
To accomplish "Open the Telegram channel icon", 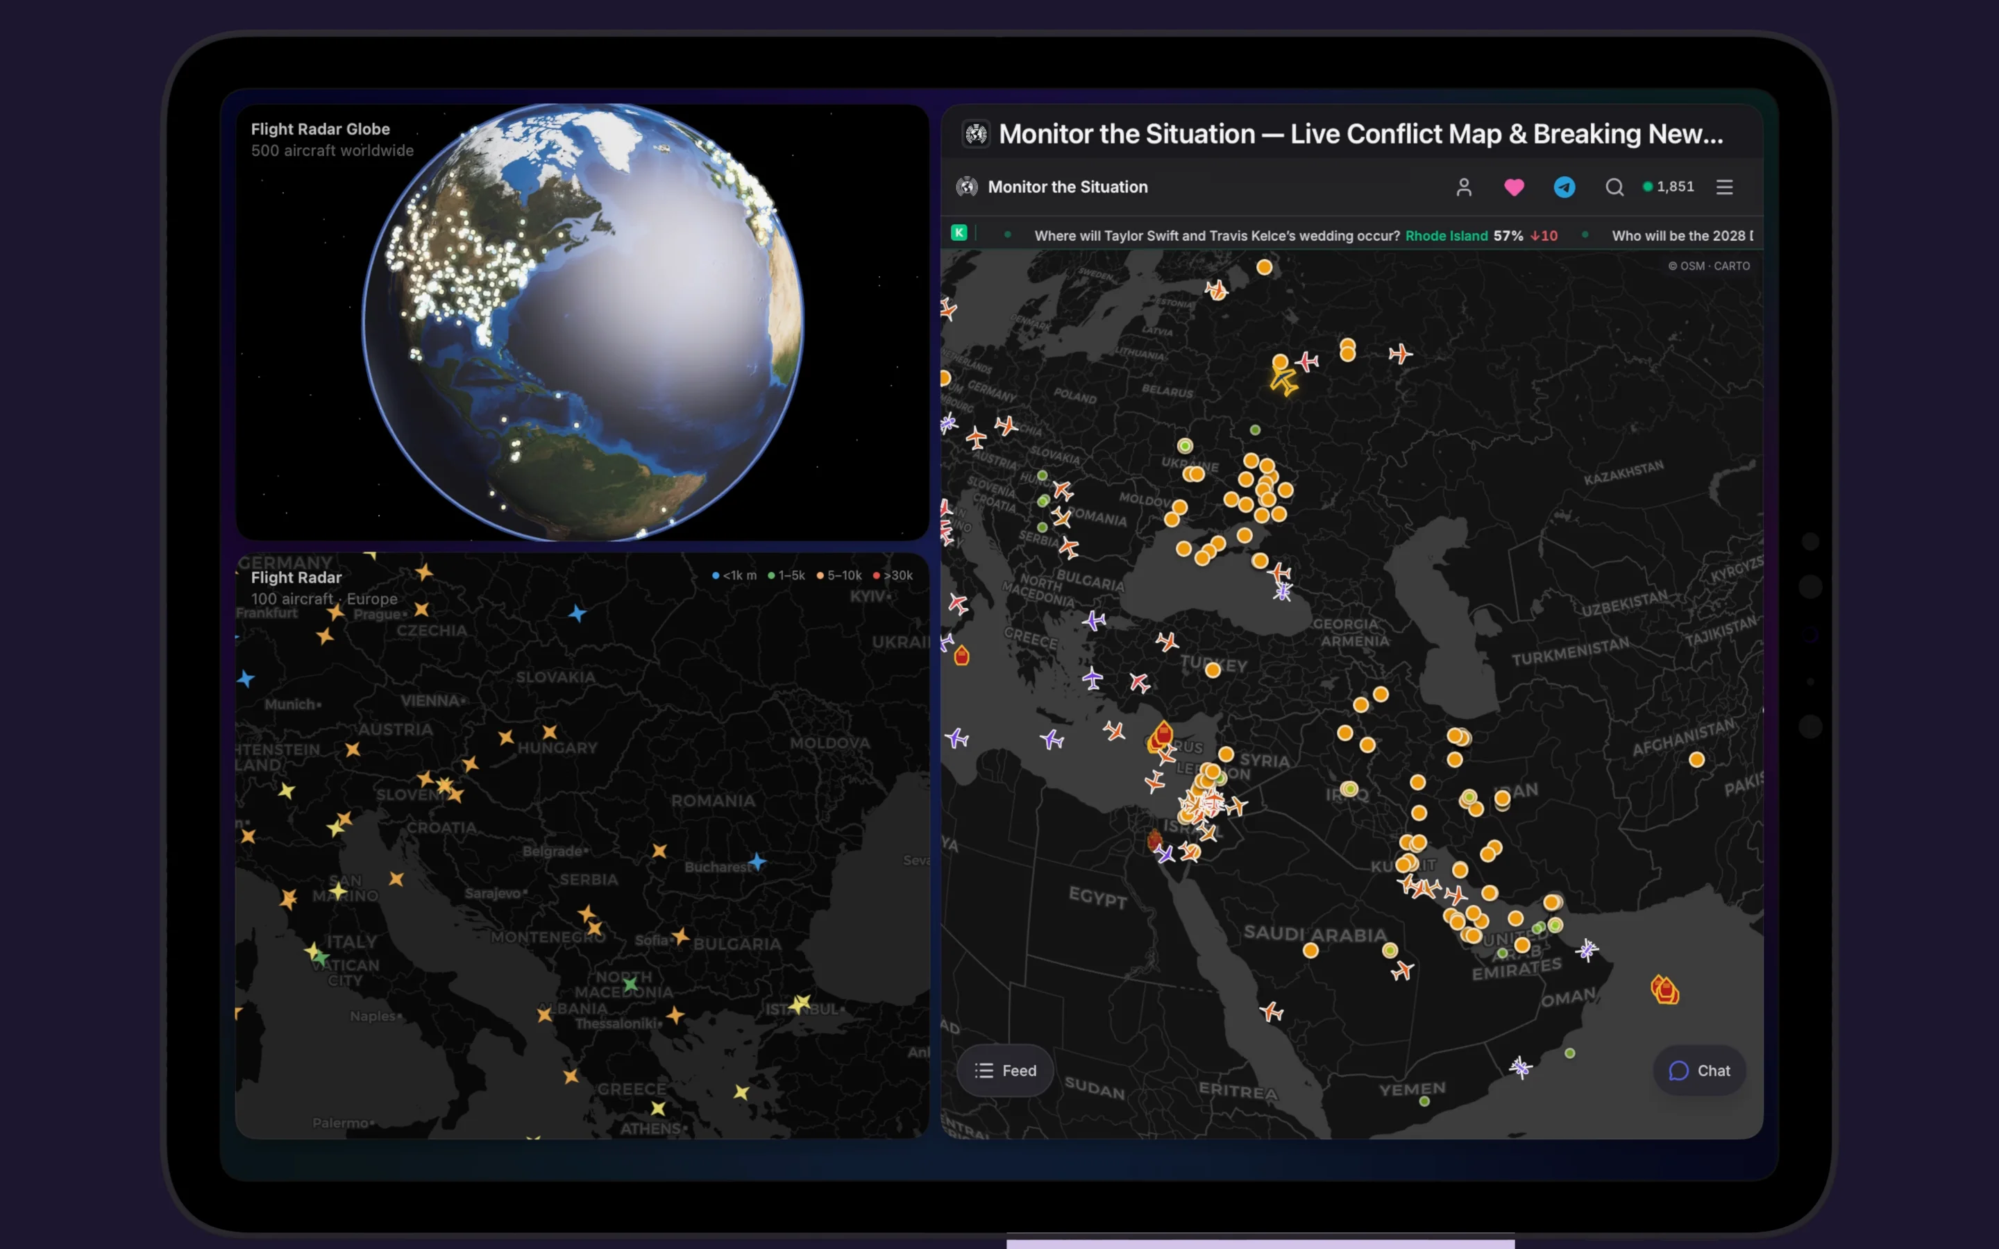I will click(1564, 187).
